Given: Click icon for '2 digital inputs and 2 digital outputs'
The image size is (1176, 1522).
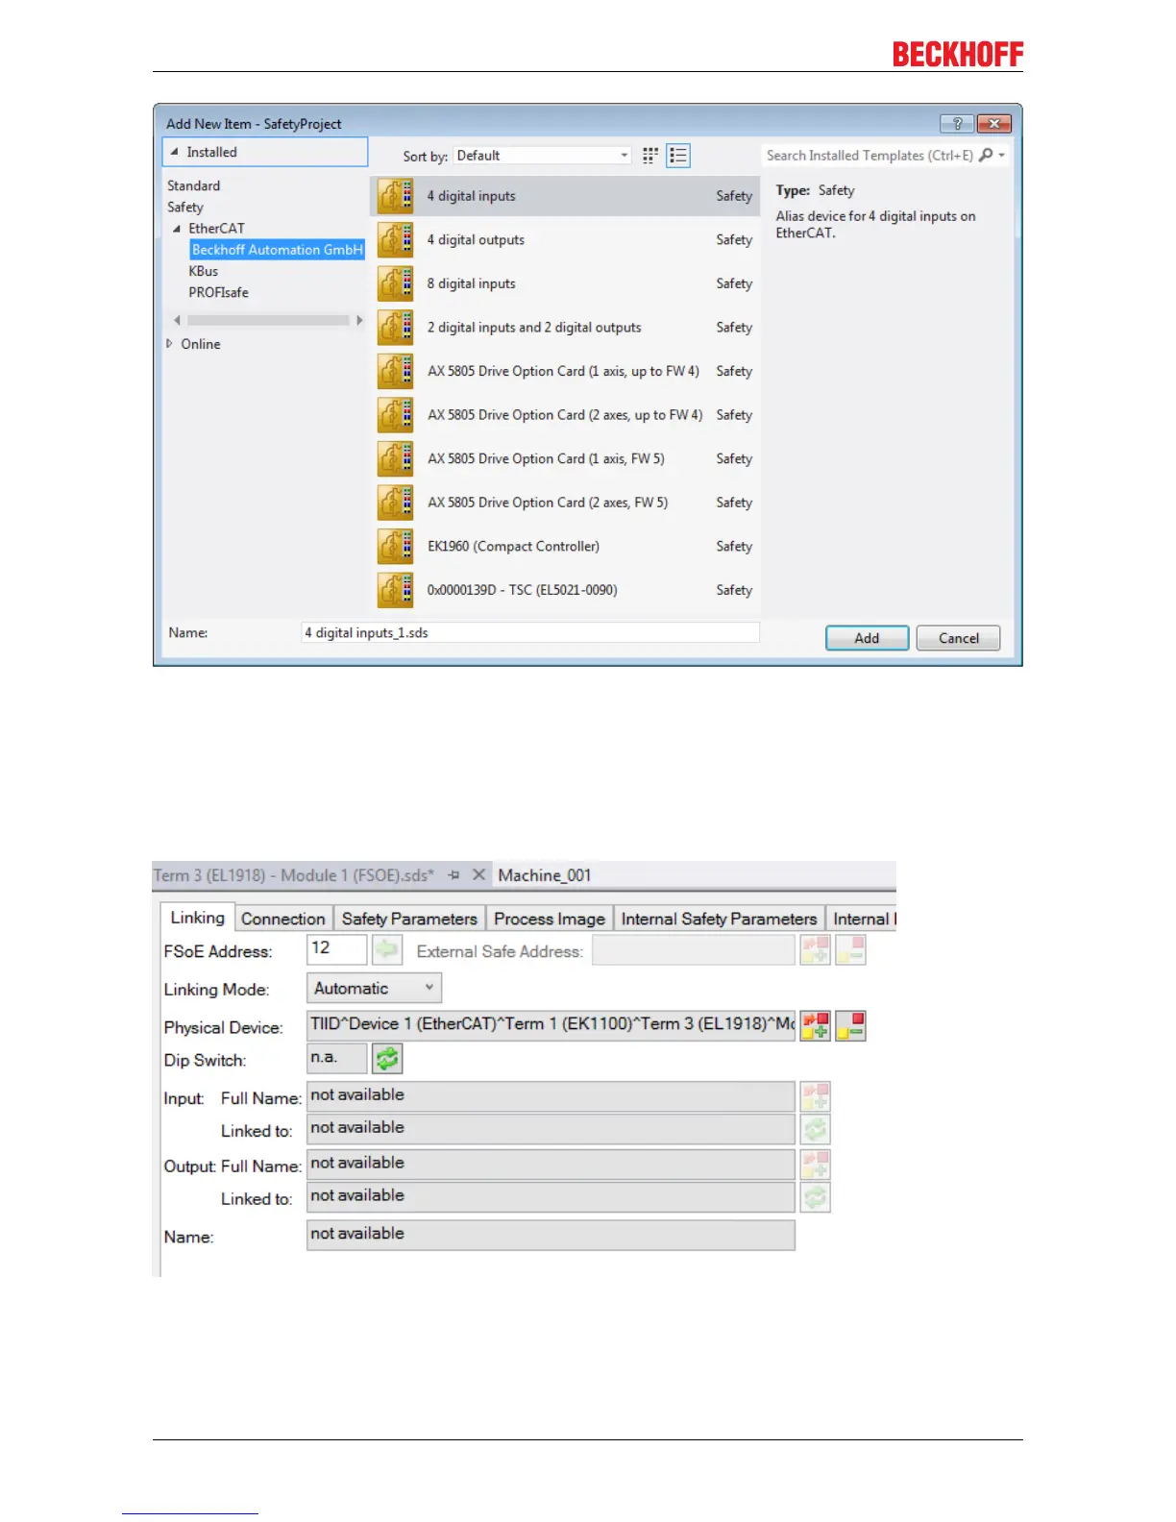Looking at the screenshot, I should 395,328.
